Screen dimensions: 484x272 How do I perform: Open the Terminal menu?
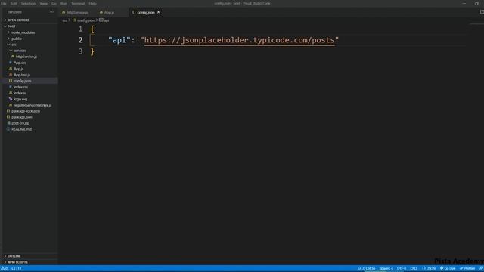point(78,3)
